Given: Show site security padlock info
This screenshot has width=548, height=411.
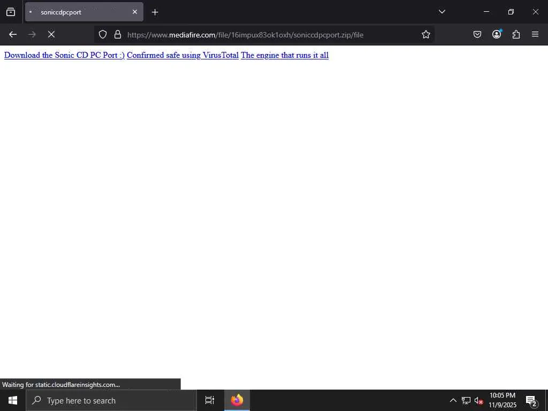Looking at the screenshot, I should click(118, 34).
